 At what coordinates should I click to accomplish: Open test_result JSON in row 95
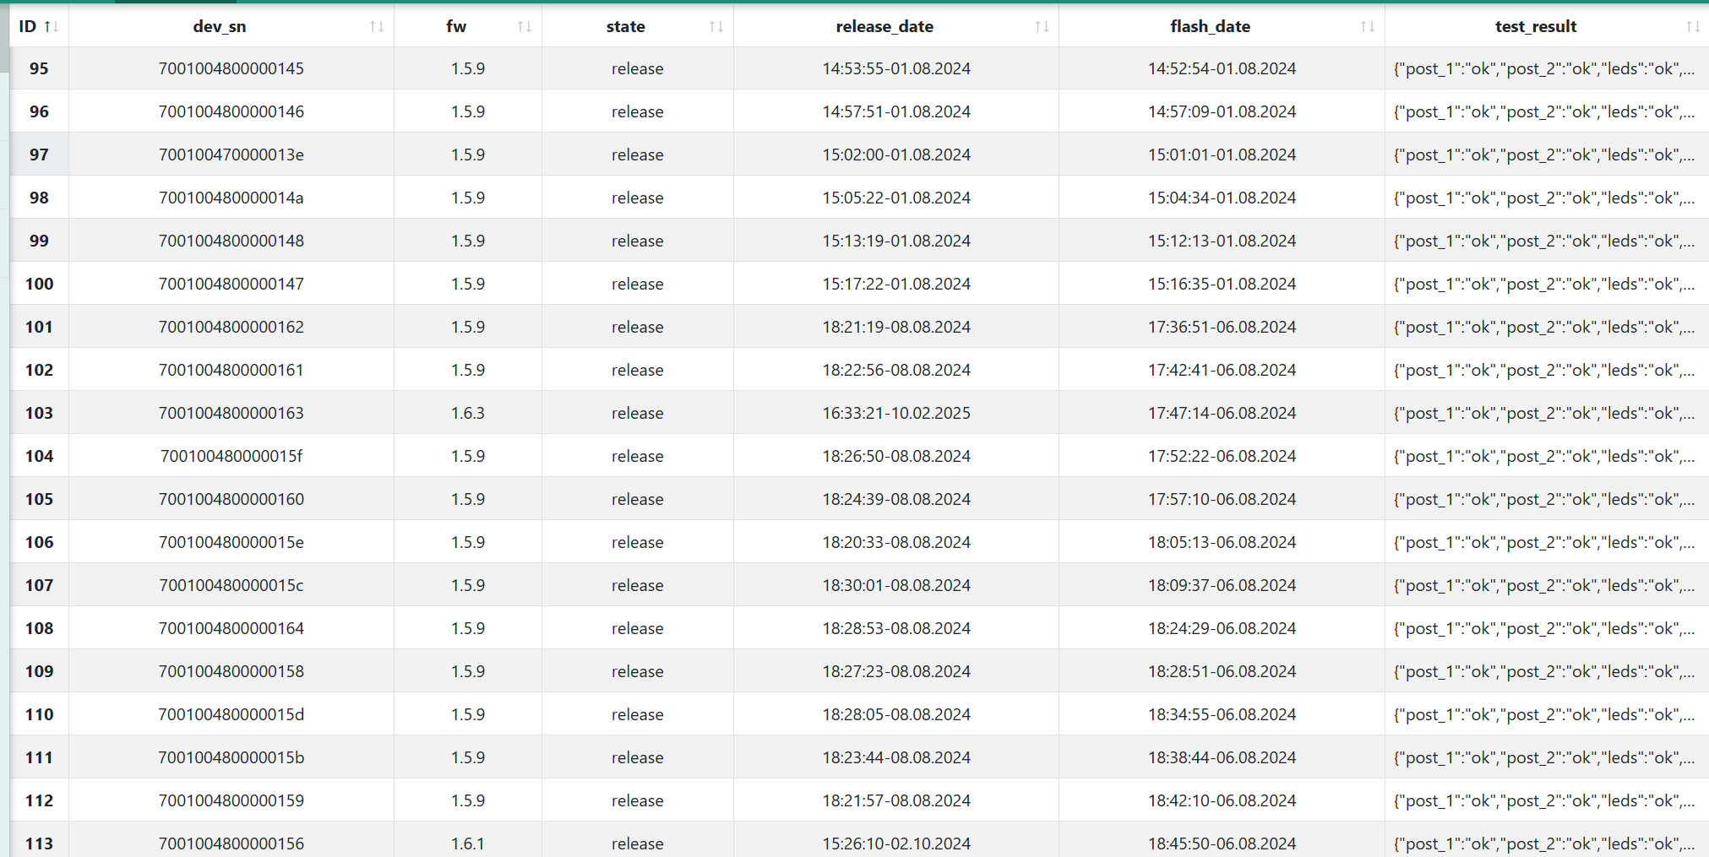[x=1544, y=68]
